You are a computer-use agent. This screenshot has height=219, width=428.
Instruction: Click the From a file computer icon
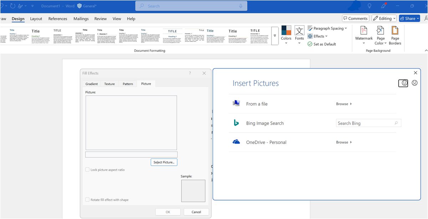[x=236, y=104]
